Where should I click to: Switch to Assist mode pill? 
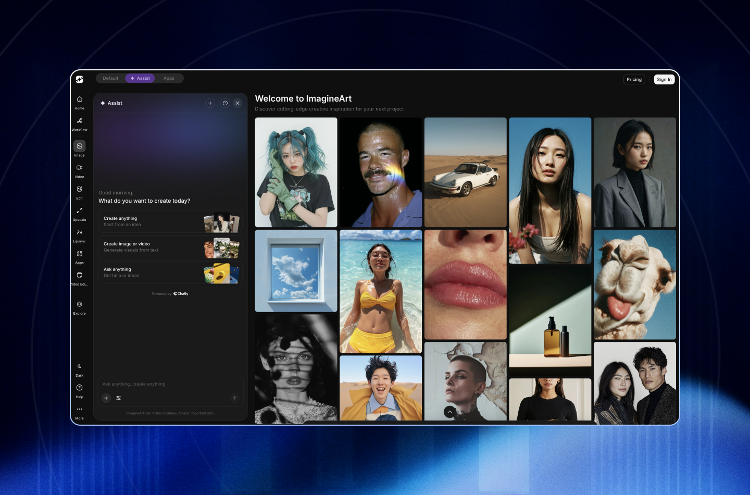[140, 78]
